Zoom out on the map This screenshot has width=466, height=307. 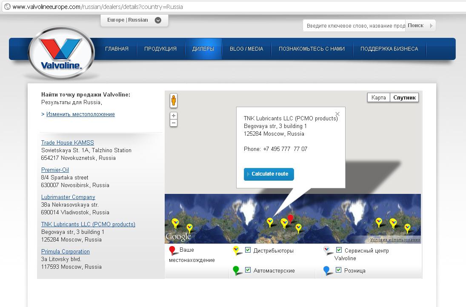point(174,123)
